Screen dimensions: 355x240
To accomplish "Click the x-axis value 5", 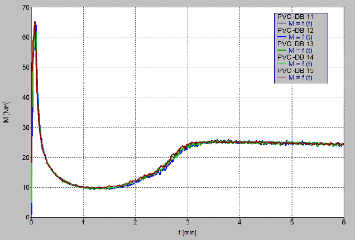I will pos(292,222).
